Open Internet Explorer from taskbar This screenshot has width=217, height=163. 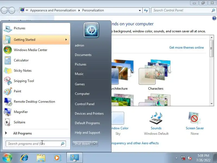tap(24, 158)
